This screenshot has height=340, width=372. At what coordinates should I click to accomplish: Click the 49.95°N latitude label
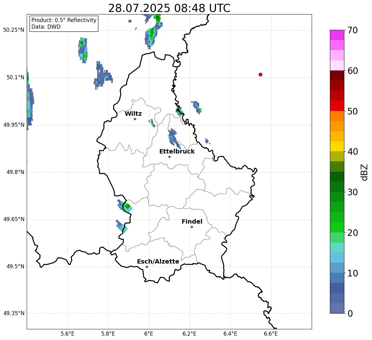14,125
